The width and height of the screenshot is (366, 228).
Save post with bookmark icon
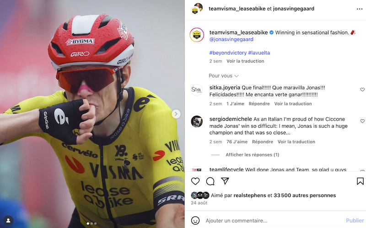tap(360, 181)
